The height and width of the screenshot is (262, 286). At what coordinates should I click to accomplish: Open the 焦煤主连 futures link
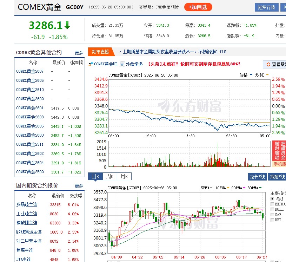click(x=25, y=250)
